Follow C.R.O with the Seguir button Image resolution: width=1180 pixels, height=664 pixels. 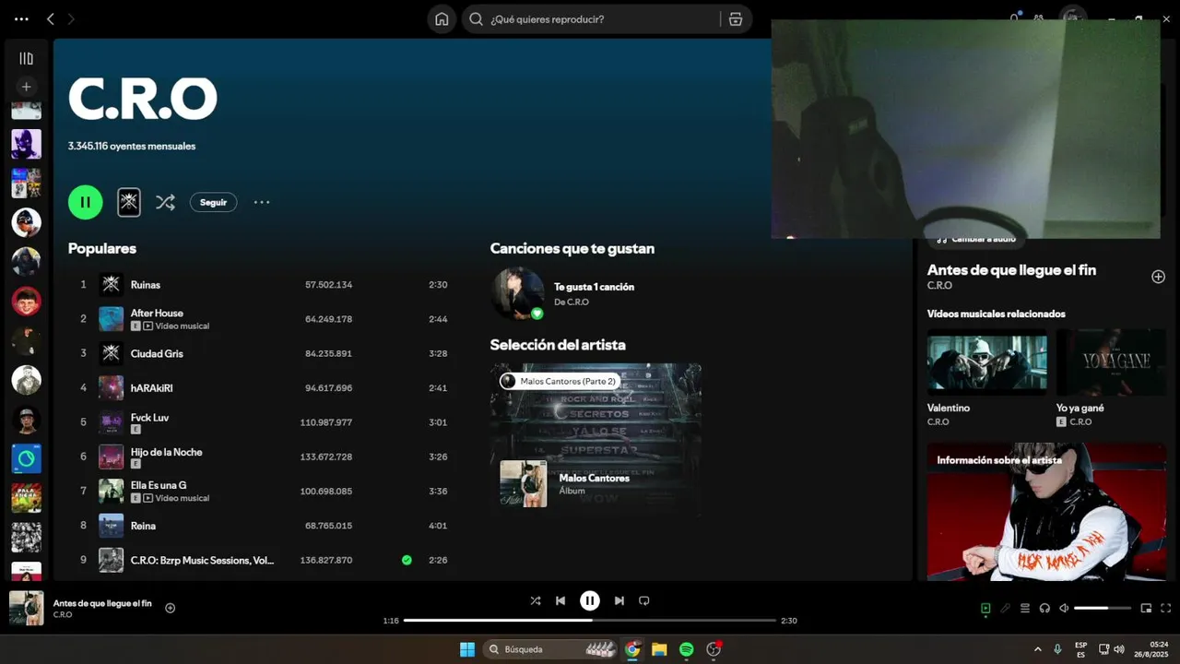[x=213, y=202]
